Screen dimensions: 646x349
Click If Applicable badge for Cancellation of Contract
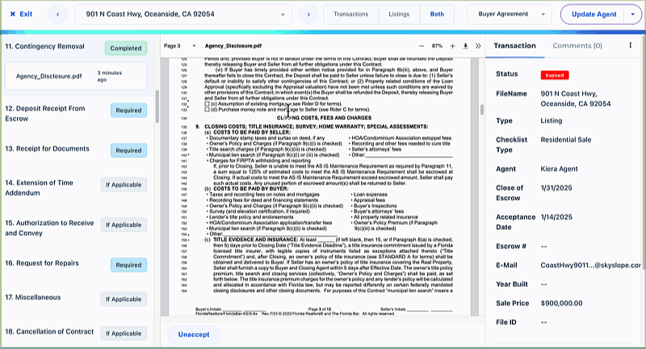pos(124,334)
